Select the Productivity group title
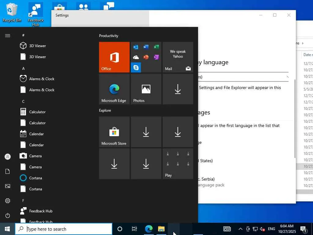Screen dimensions: 313x235 tap(109, 36)
